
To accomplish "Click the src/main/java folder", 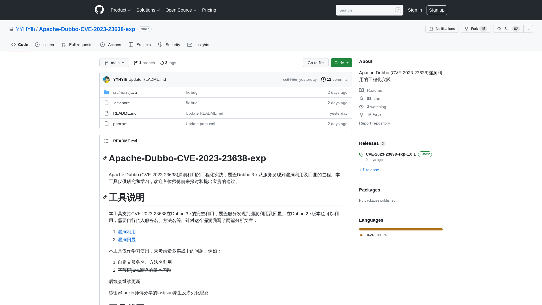I will click(x=125, y=92).
